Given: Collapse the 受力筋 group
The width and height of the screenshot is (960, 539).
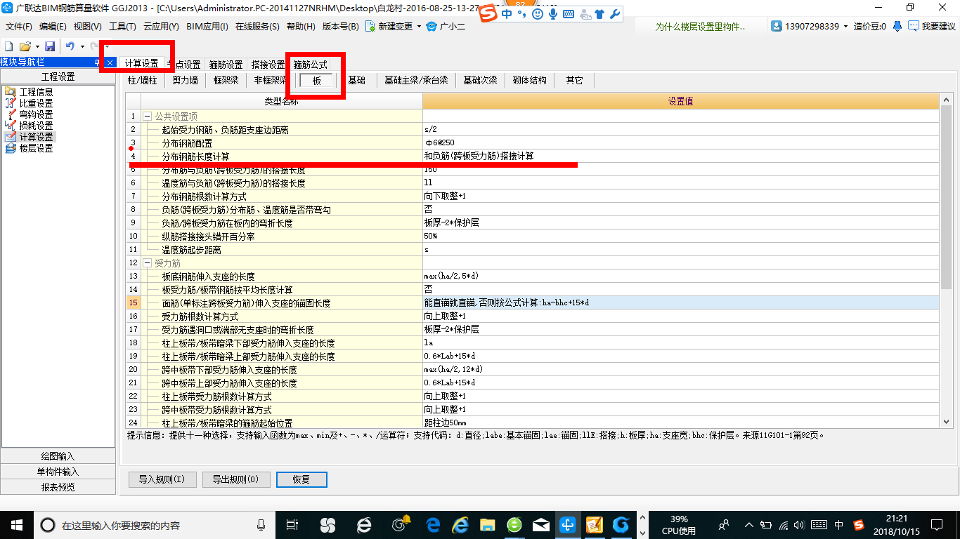Looking at the screenshot, I should coord(148,262).
